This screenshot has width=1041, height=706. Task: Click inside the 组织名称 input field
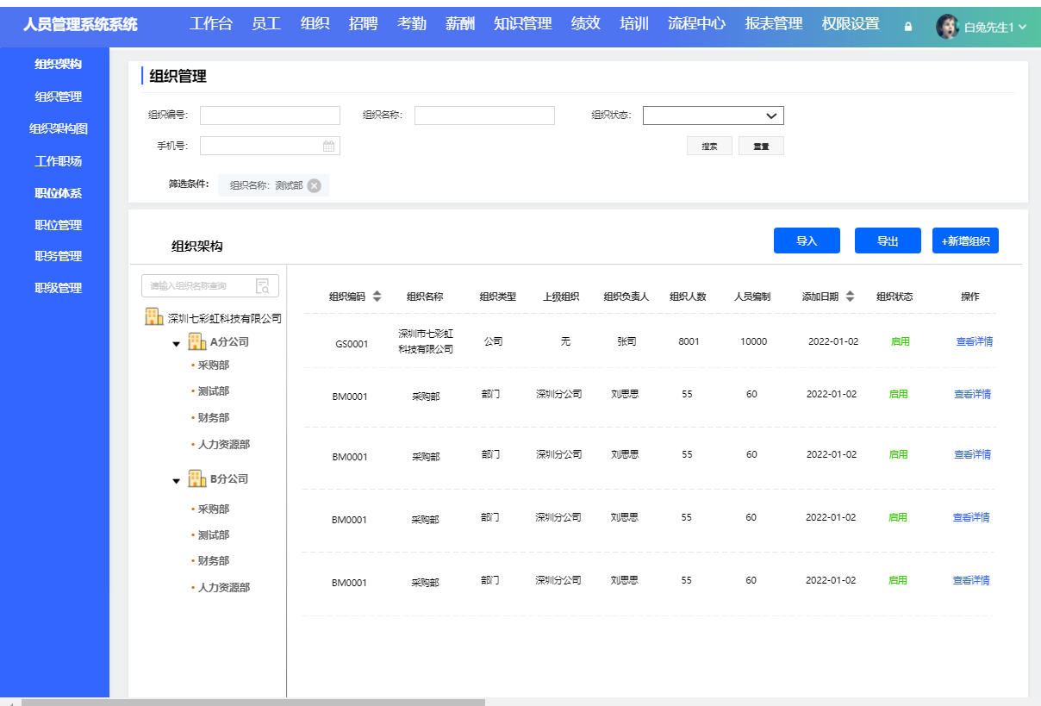pos(483,115)
